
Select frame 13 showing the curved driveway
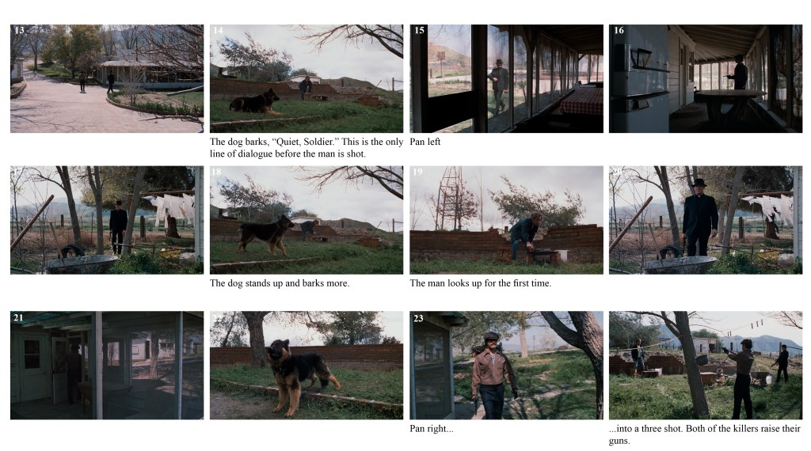click(107, 78)
